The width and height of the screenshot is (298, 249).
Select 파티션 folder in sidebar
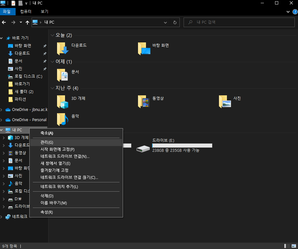(x=20, y=99)
